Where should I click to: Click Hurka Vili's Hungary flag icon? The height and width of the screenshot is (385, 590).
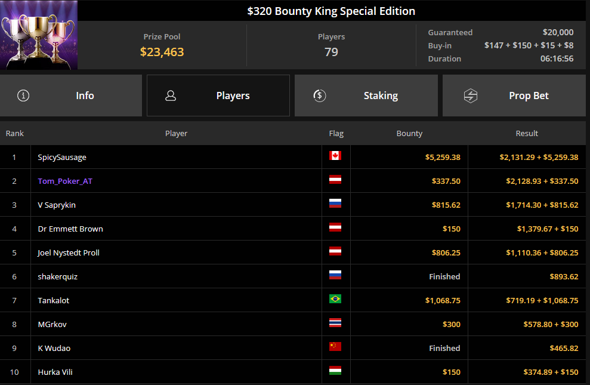click(x=335, y=370)
